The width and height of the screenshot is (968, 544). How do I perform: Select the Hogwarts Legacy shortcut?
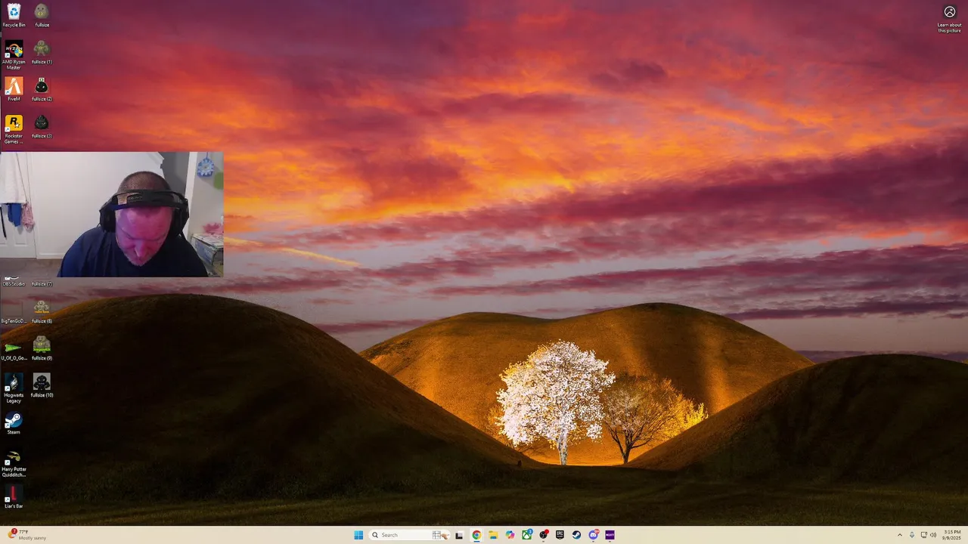tap(14, 388)
